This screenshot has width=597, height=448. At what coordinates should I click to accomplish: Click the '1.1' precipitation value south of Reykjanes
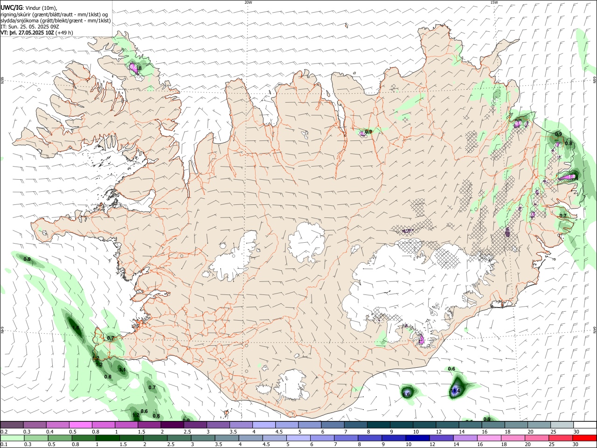coord(122,370)
